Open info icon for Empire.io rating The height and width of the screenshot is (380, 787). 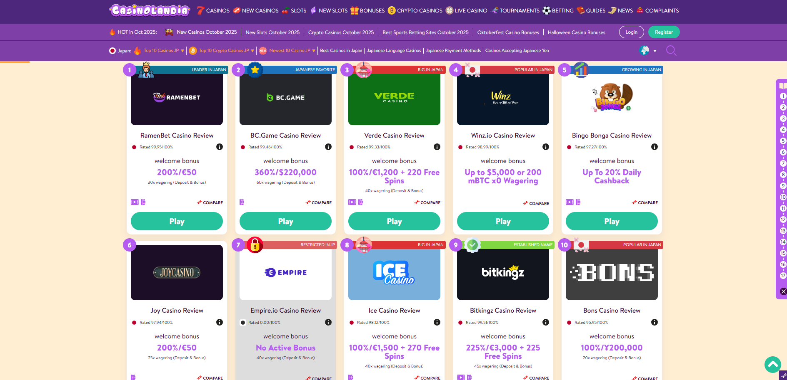(x=328, y=322)
